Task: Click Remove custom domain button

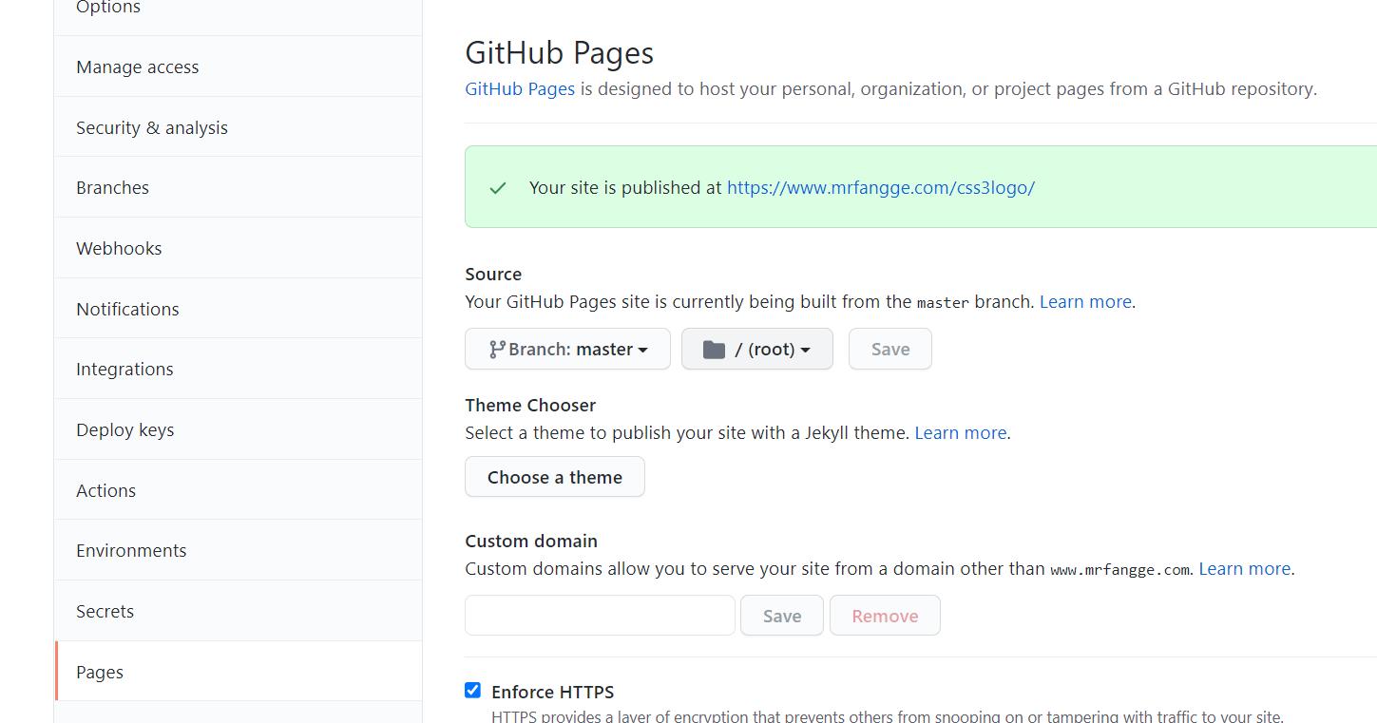Action: 885,616
